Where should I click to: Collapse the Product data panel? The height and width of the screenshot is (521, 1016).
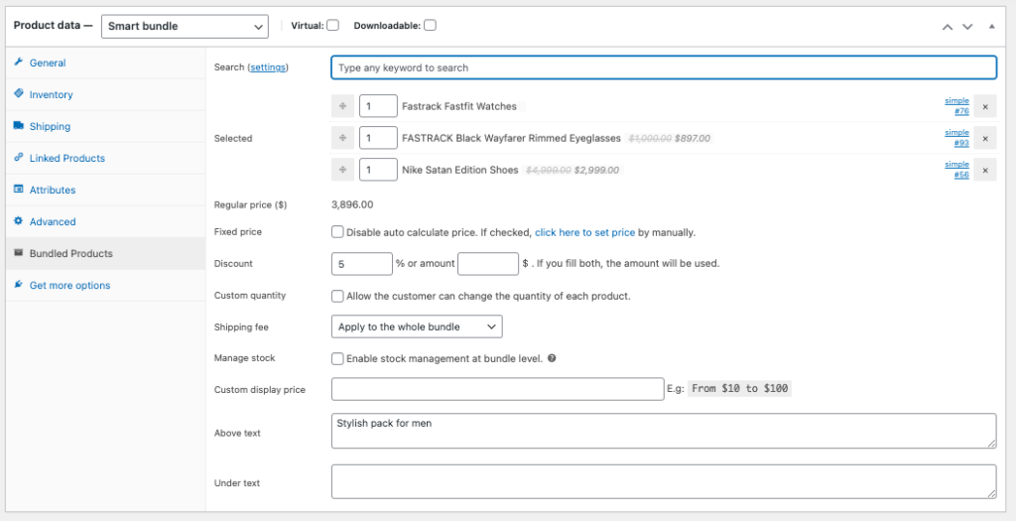[x=991, y=27]
